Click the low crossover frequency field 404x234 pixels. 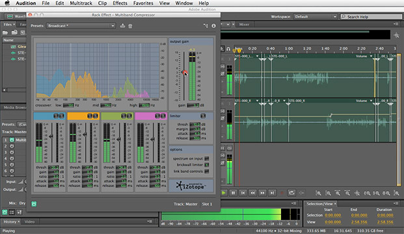68,105
